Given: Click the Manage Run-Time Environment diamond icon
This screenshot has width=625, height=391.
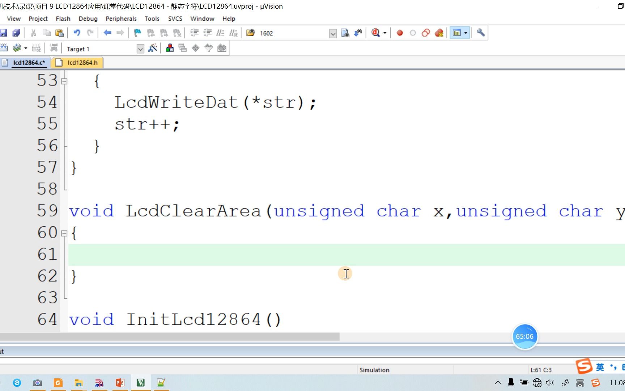Looking at the screenshot, I should click(x=196, y=48).
